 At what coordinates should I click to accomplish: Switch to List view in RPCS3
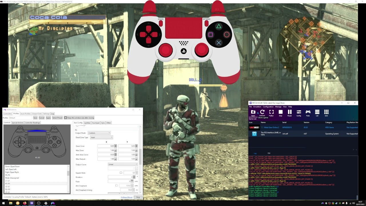click(317, 112)
